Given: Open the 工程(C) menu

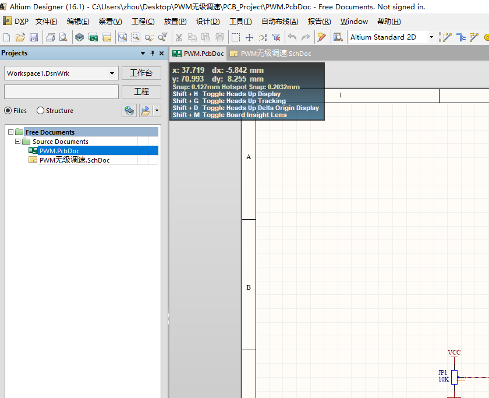Looking at the screenshot, I should click(143, 21).
